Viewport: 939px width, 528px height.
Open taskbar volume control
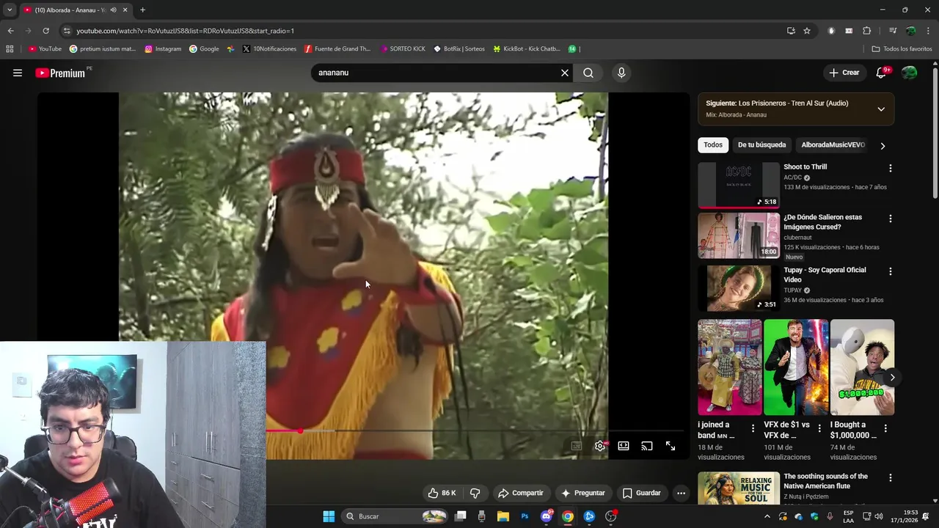[x=879, y=516]
